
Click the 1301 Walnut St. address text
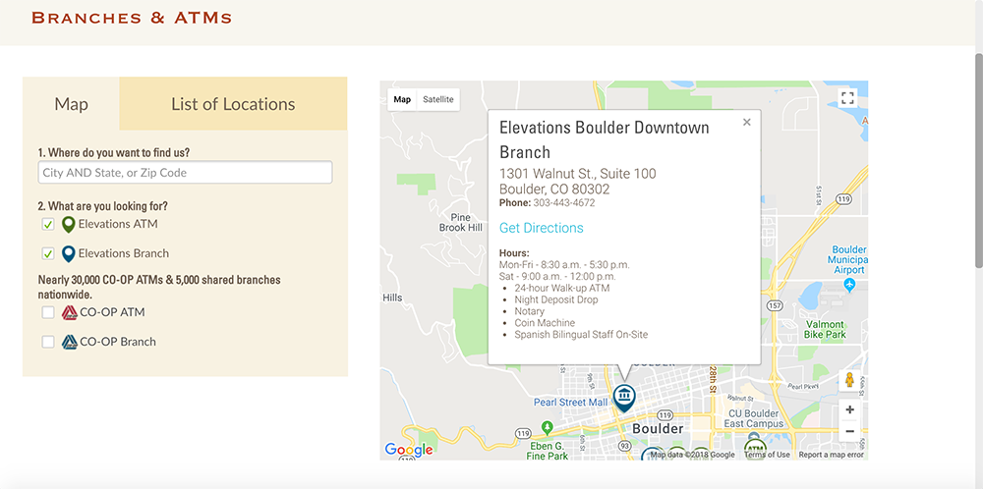[x=577, y=174]
